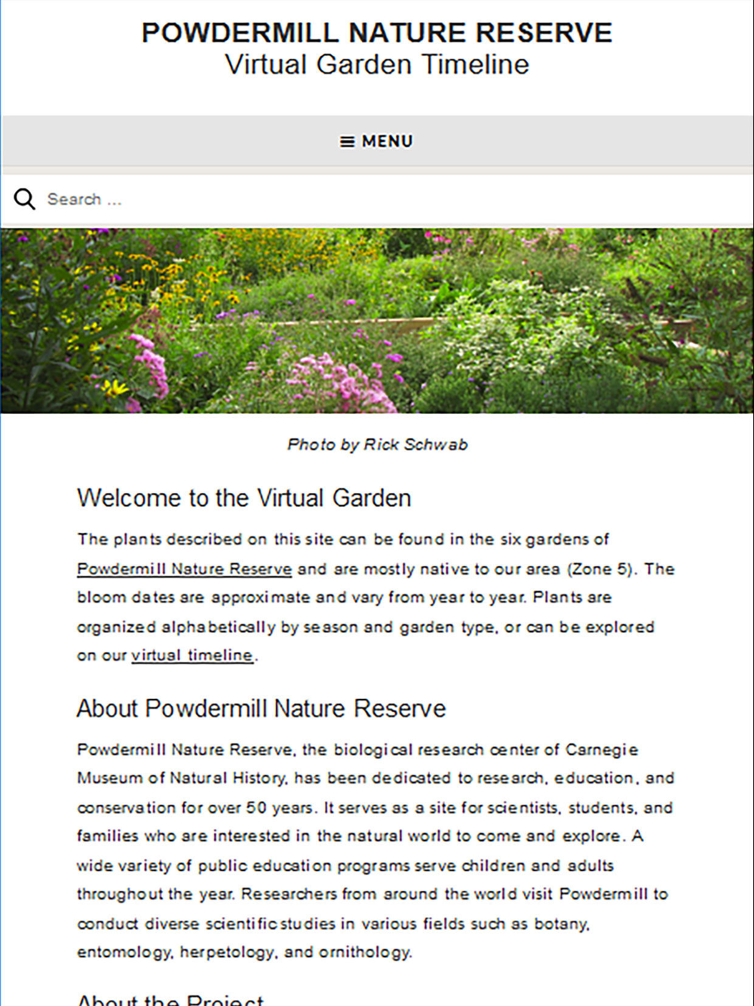Click the 'Welcome to the Virtual Garden' heading
The image size is (754, 1006).
coord(244,498)
